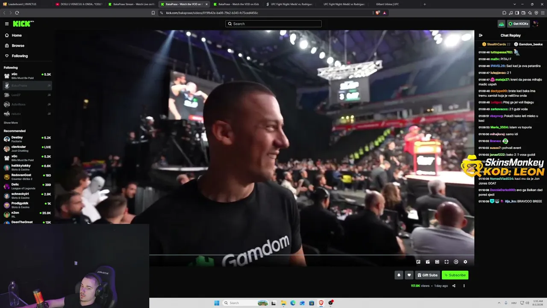Click StealthCards in chat top bar

pos(496,44)
